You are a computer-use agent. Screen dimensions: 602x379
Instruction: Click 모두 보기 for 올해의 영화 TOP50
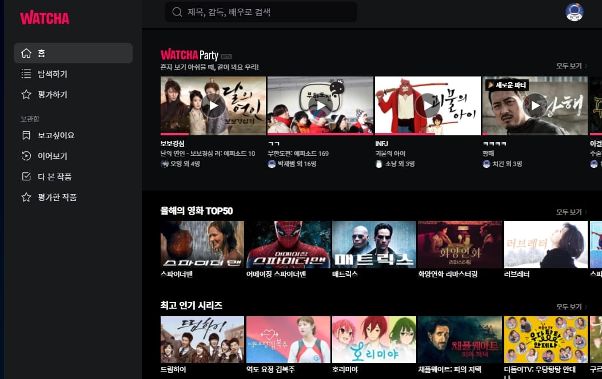click(x=572, y=212)
